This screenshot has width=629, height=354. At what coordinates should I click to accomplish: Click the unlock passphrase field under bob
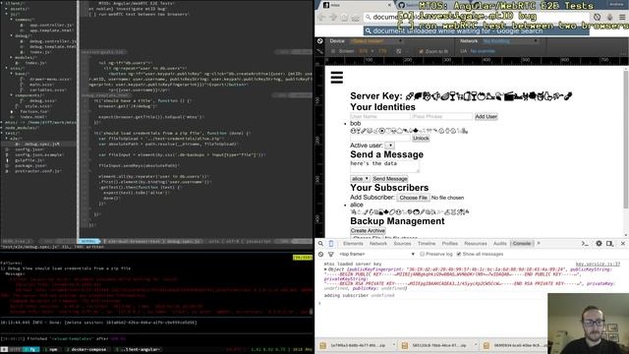(x=380, y=138)
